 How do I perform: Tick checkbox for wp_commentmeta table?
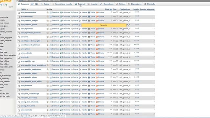19,13
